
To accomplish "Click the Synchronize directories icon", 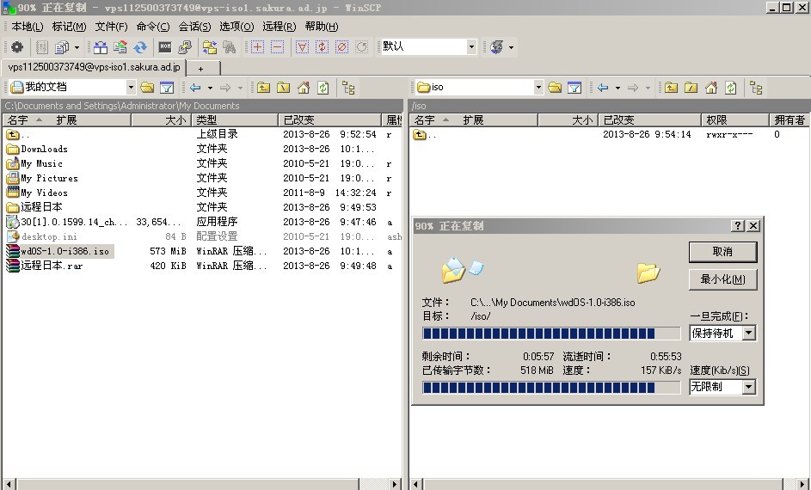I will (120, 47).
